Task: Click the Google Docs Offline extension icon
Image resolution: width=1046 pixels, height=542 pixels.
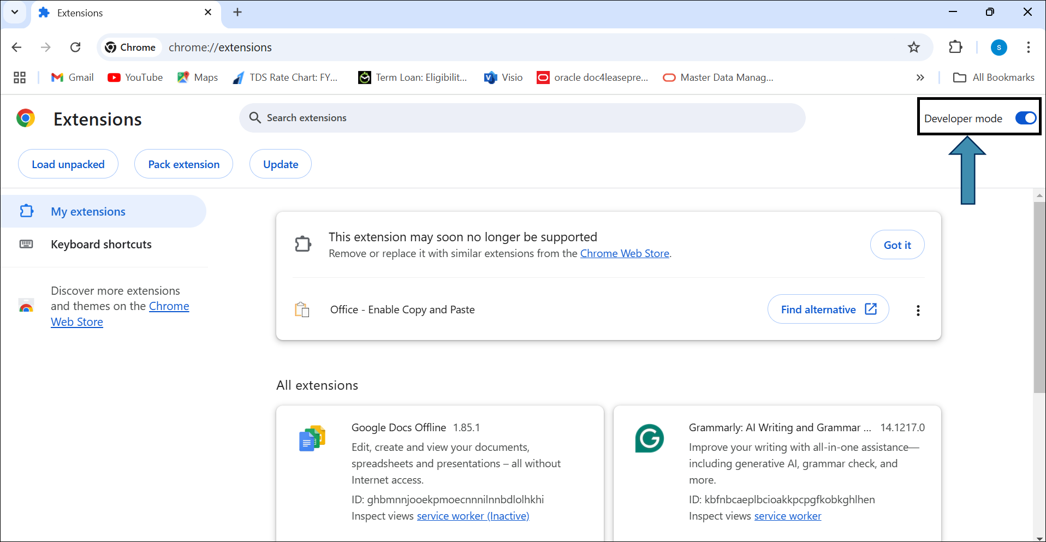Action: click(x=312, y=438)
